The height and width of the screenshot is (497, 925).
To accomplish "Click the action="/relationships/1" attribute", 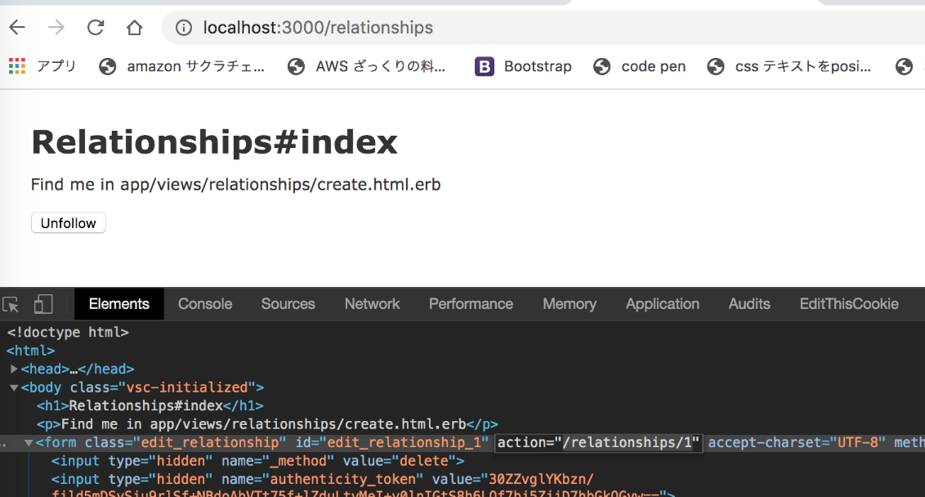I will tap(598, 443).
